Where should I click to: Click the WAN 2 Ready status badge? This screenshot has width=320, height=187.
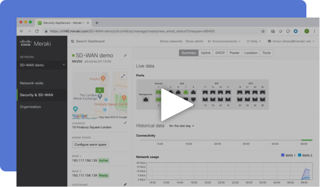point(104,175)
